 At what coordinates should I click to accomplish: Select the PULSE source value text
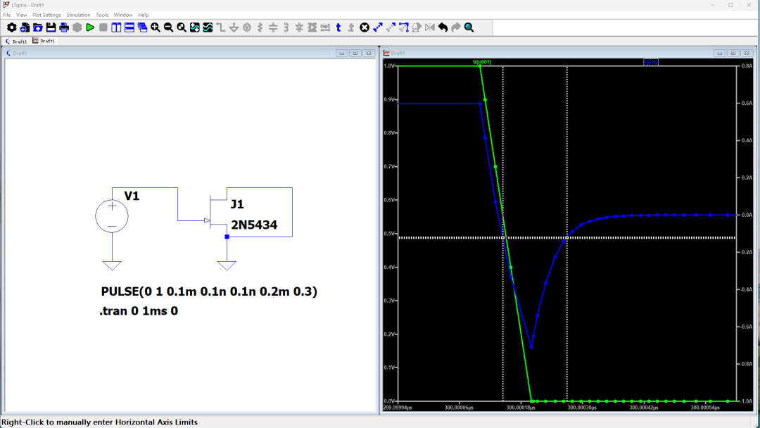[209, 291]
